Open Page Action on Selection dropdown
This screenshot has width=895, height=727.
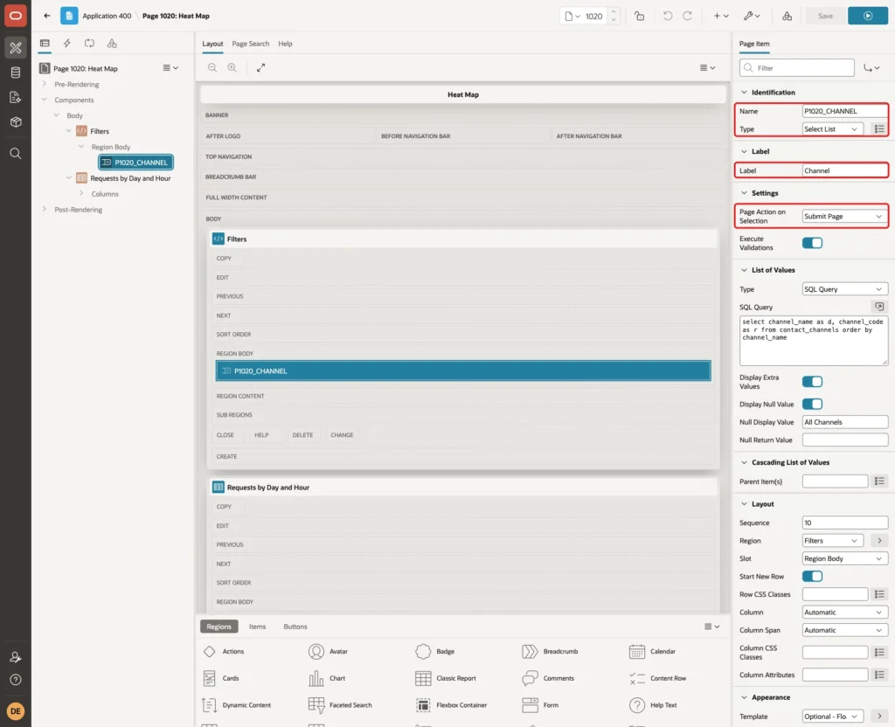pos(845,217)
